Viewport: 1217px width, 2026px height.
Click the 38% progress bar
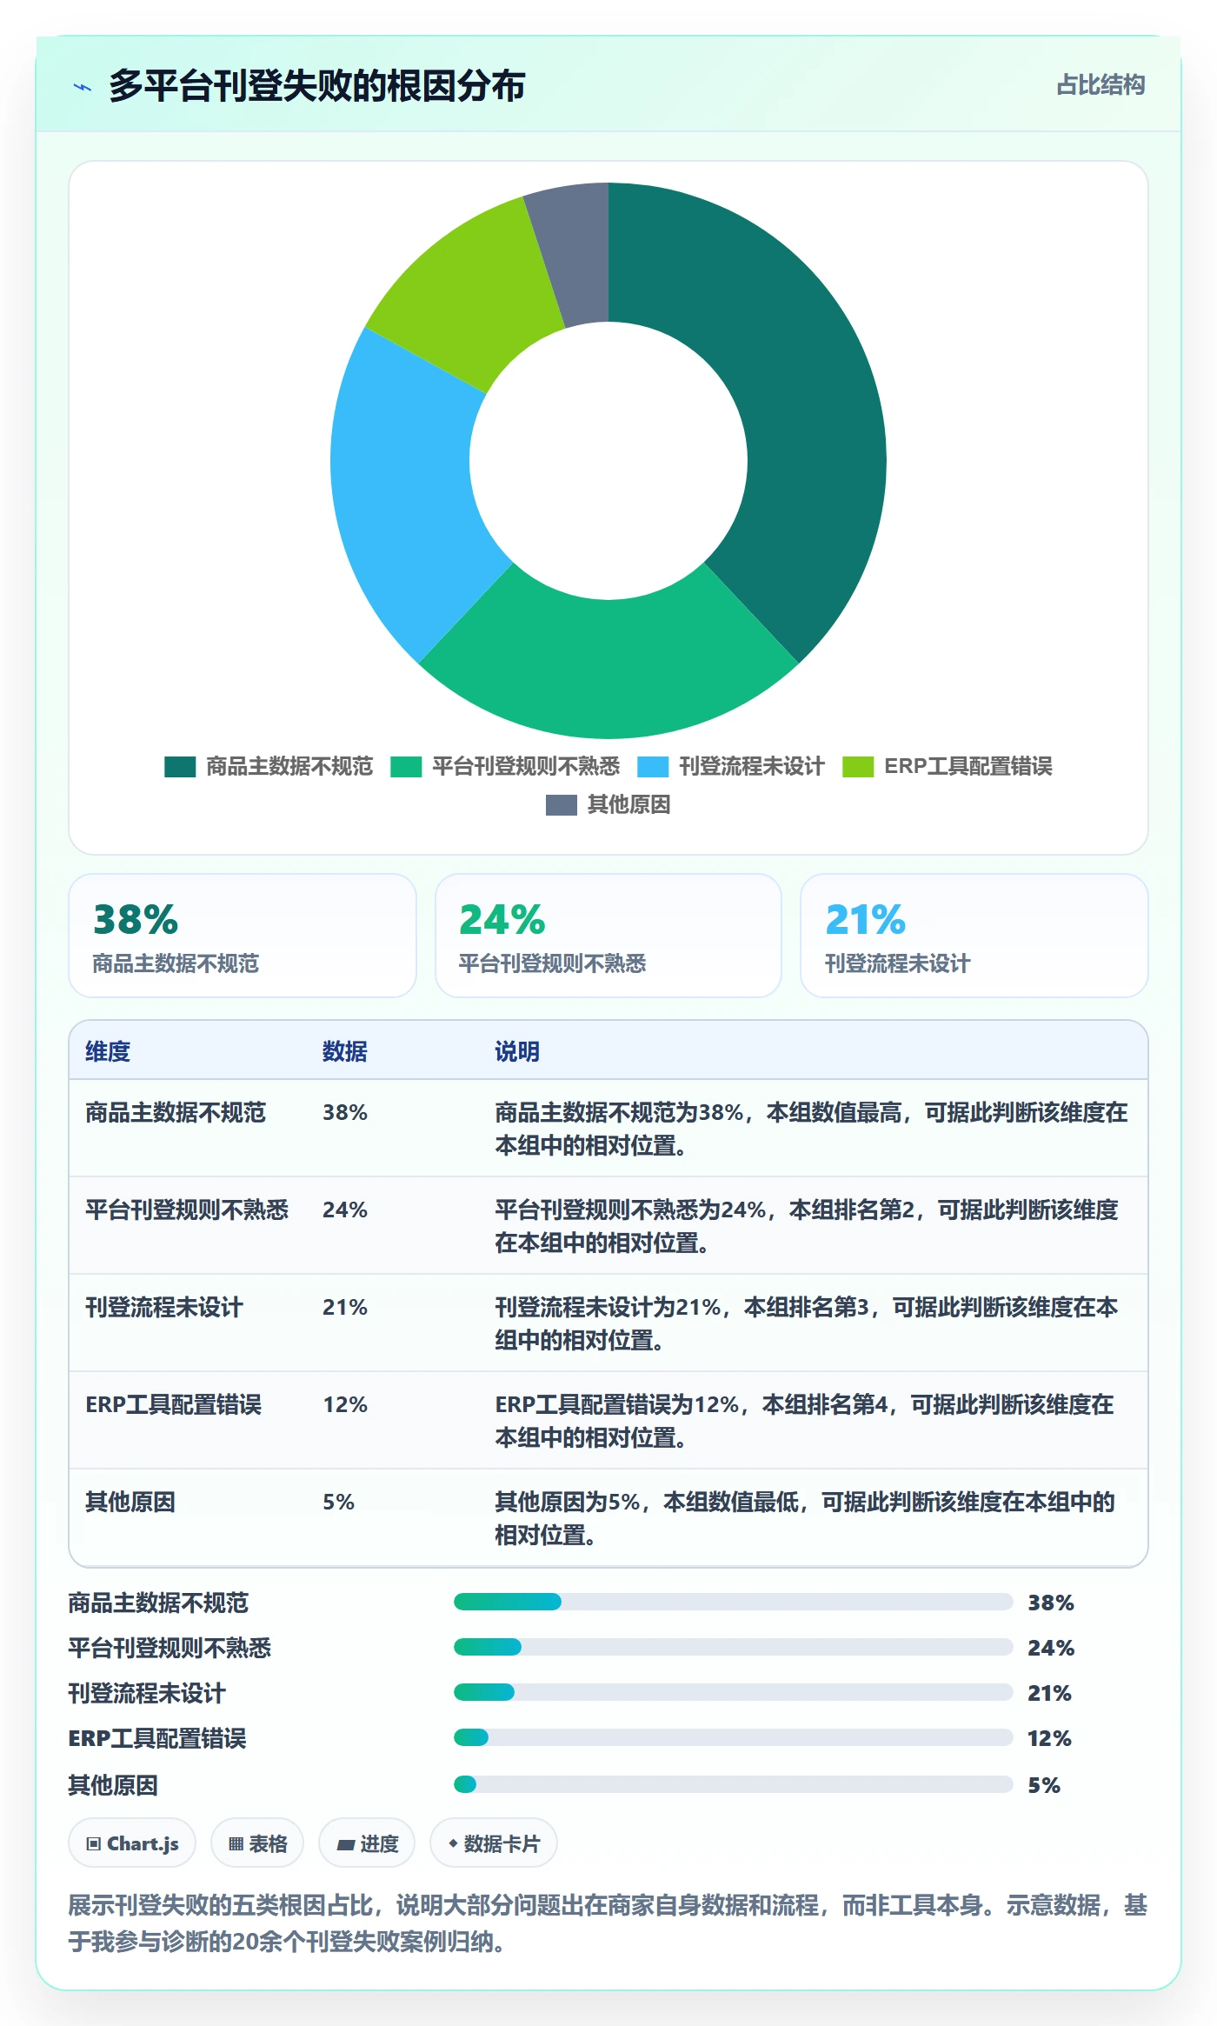click(x=733, y=1602)
